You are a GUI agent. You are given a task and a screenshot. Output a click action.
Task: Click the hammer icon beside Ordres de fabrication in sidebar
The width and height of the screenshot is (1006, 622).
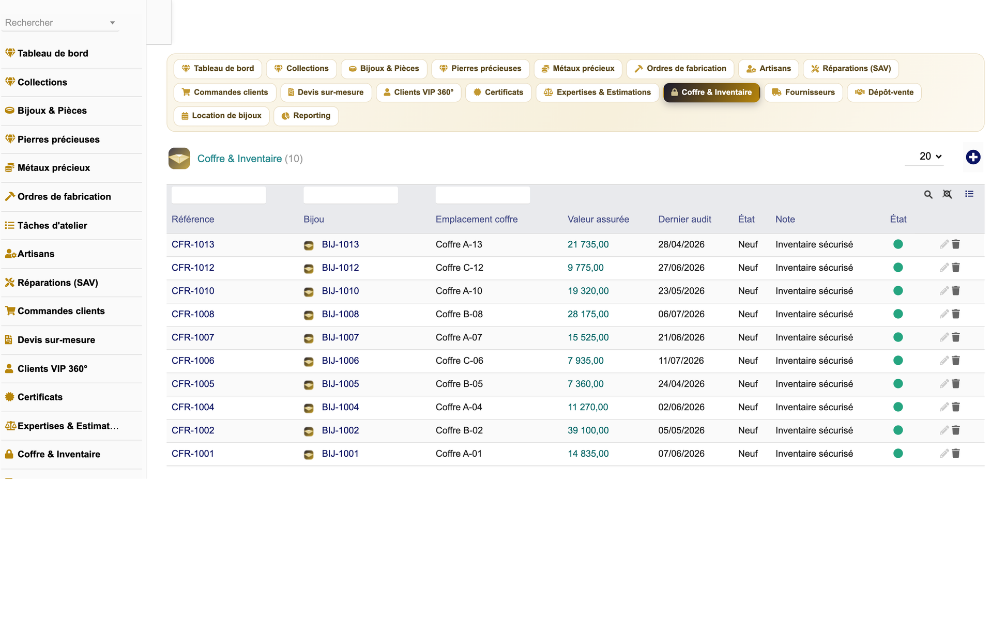tap(10, 196)
